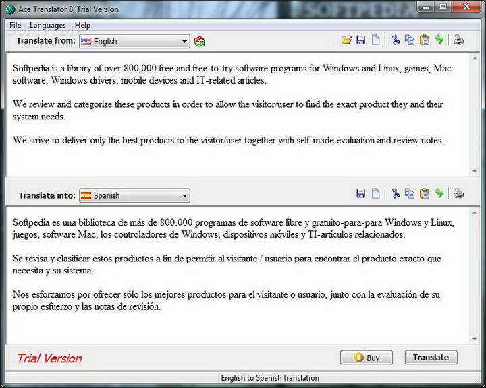Click source pane scrollbar up arrow
This screenshot has height=388, width=486.
[475, 58]
